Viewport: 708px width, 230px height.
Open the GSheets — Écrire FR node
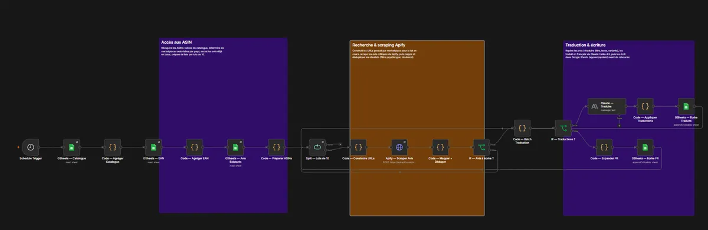tap(645, 147)
